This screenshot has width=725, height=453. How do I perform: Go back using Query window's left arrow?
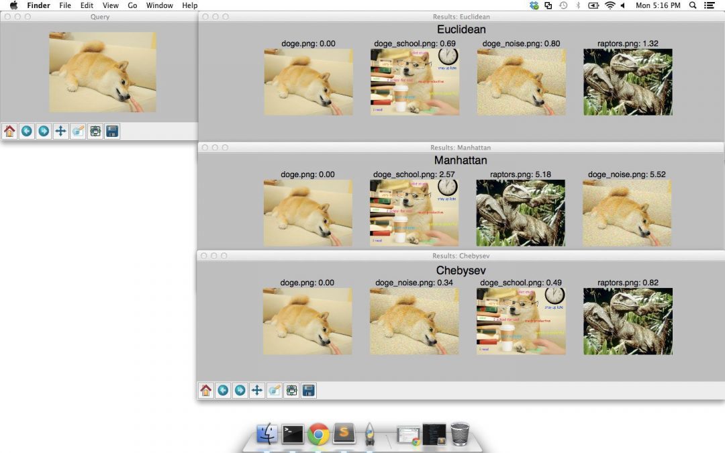click(x=26, y=132)
